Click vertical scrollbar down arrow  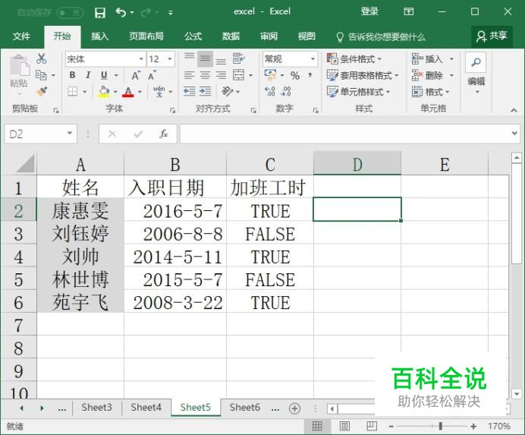coord(517,394)
